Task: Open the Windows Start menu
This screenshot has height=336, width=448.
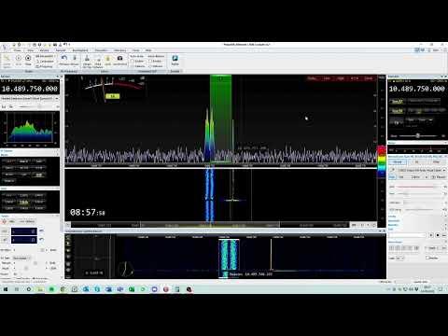Action: coord(6,289)
